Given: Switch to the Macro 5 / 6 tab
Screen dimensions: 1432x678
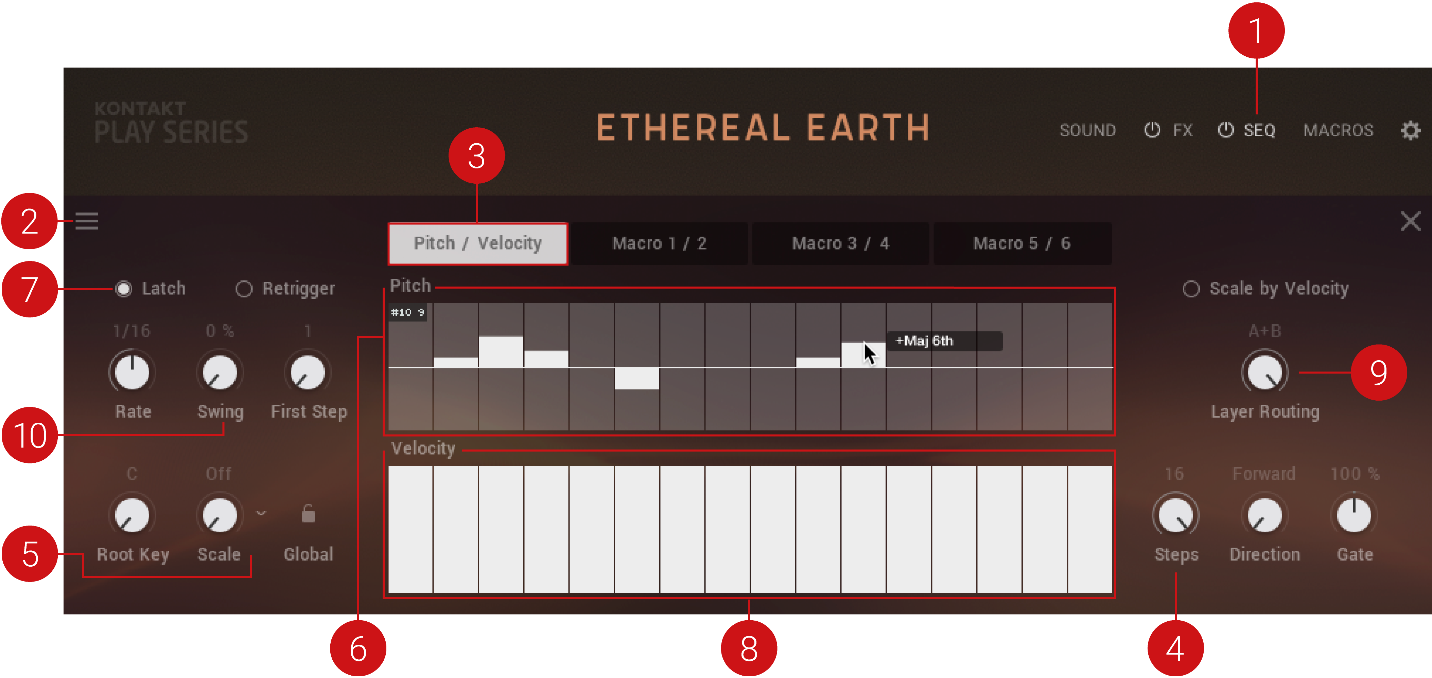Looking at the screenshot, I should point(1022,243).
